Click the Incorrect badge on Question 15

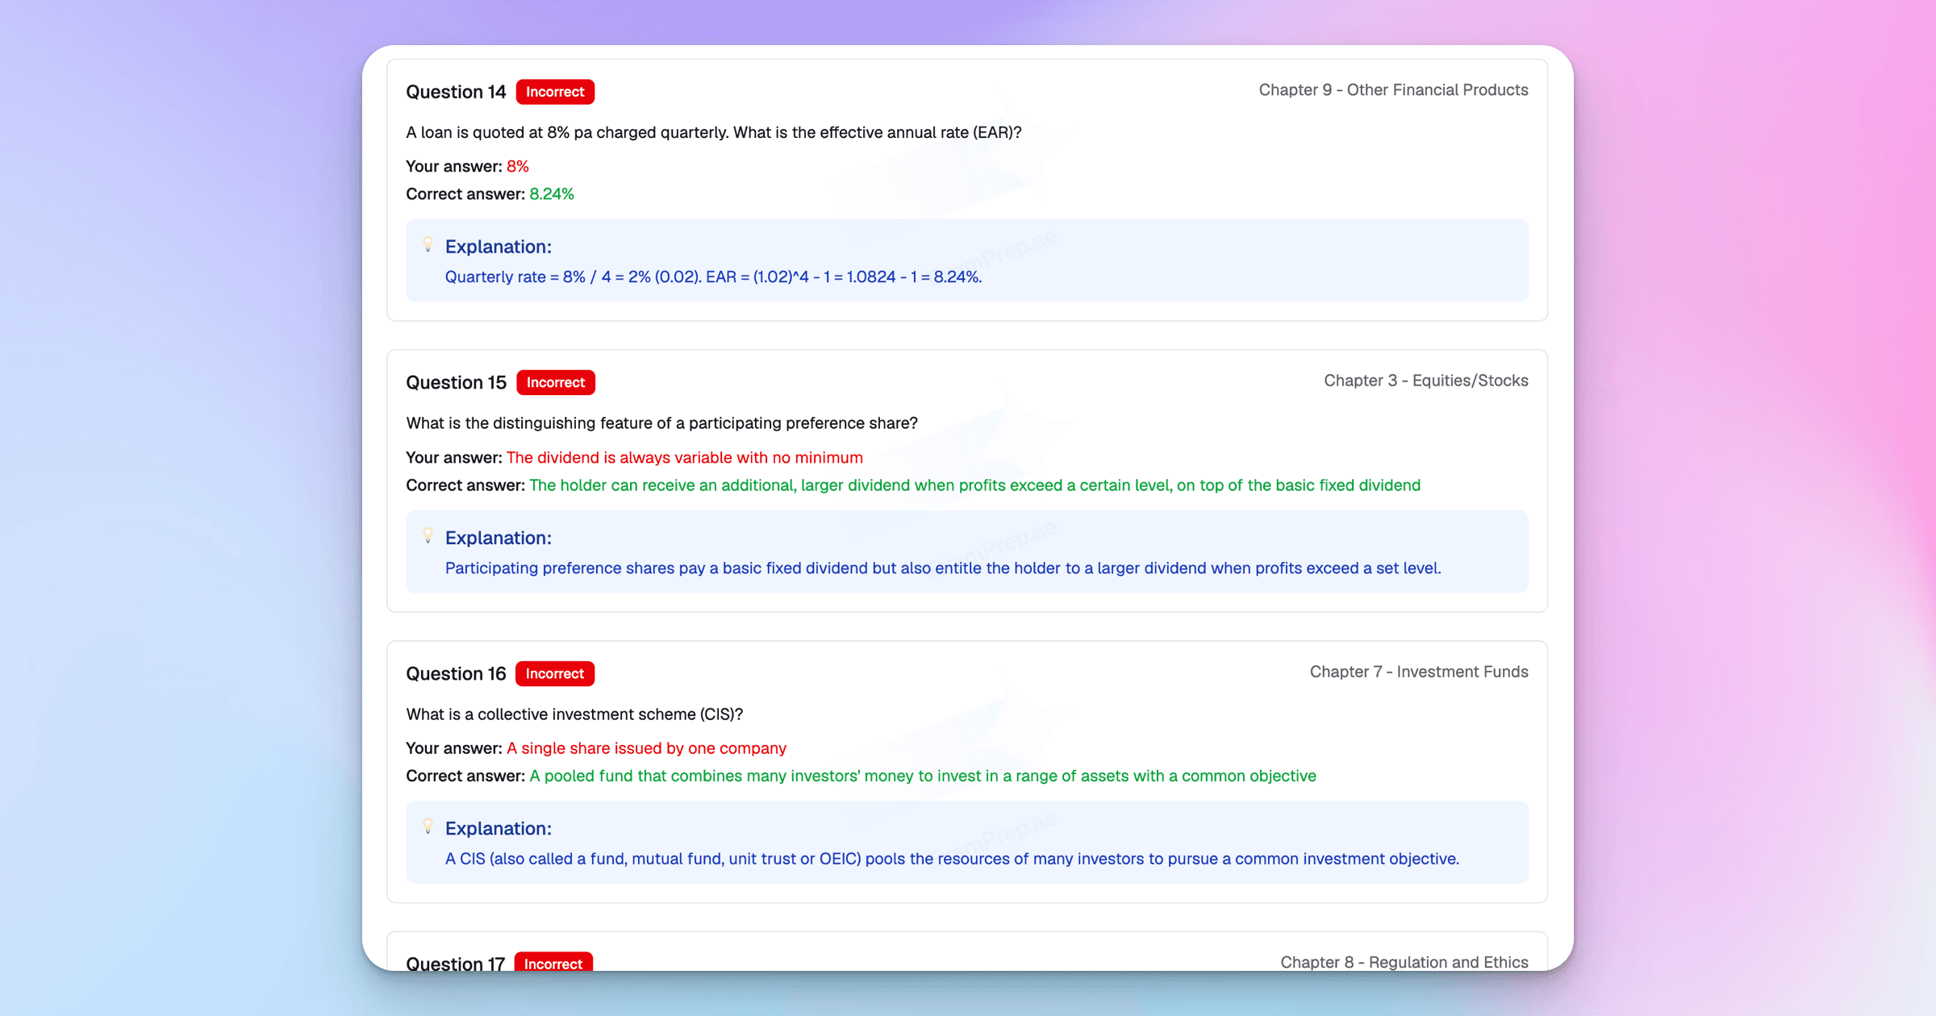[x=556, y=383]
